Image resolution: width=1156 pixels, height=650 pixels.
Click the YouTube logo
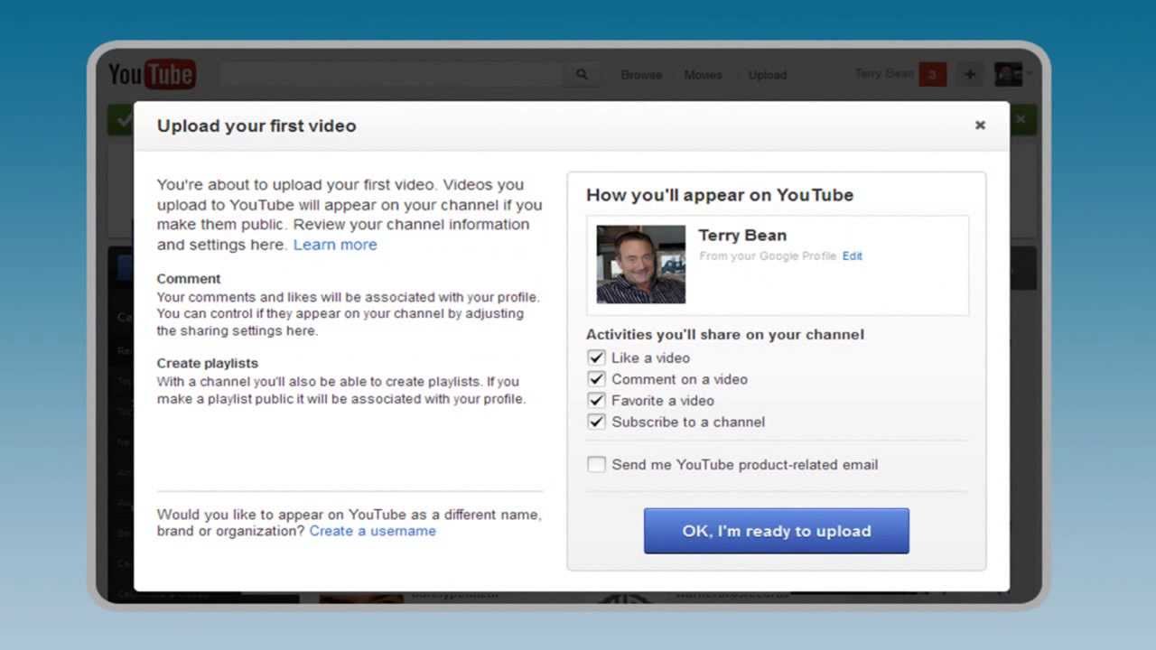point(152,75)
